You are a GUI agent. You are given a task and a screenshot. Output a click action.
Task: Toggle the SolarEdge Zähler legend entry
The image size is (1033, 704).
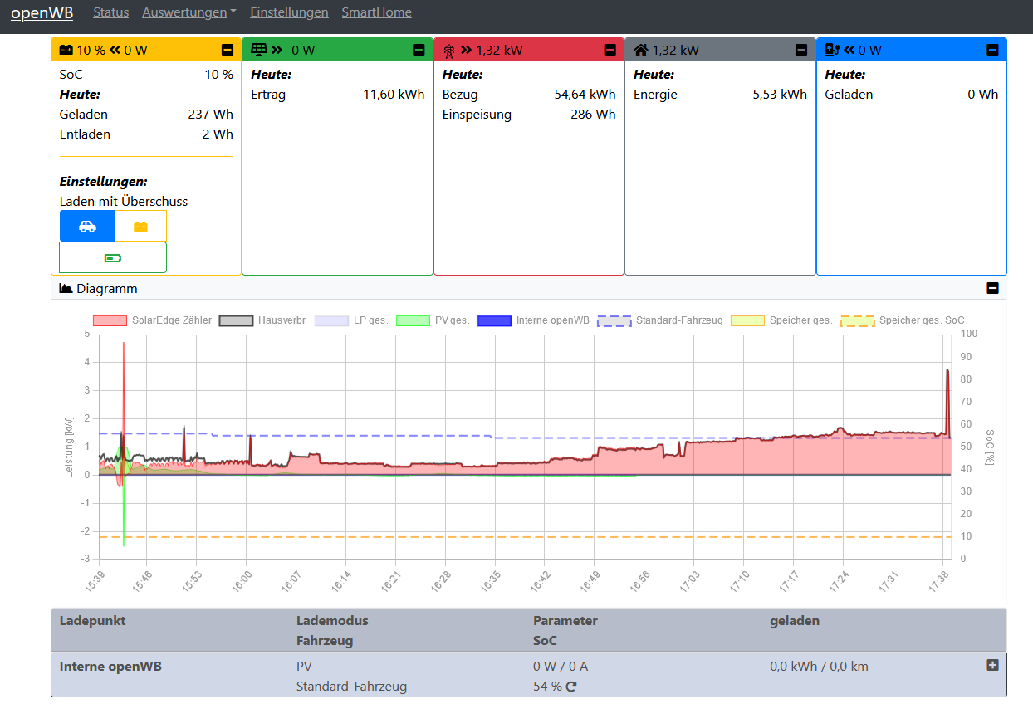[153, 320]
